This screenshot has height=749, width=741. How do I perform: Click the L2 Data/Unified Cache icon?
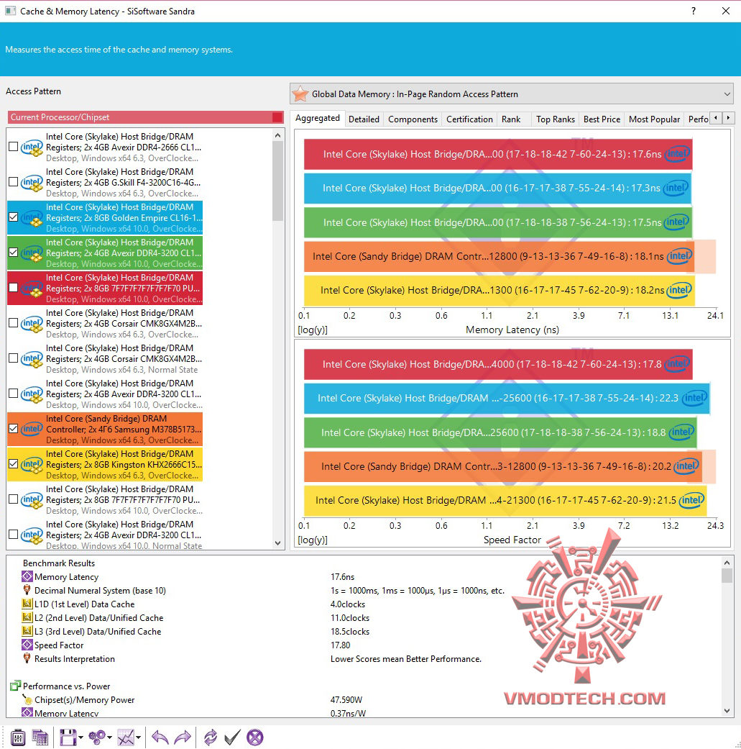coord(27,617)
